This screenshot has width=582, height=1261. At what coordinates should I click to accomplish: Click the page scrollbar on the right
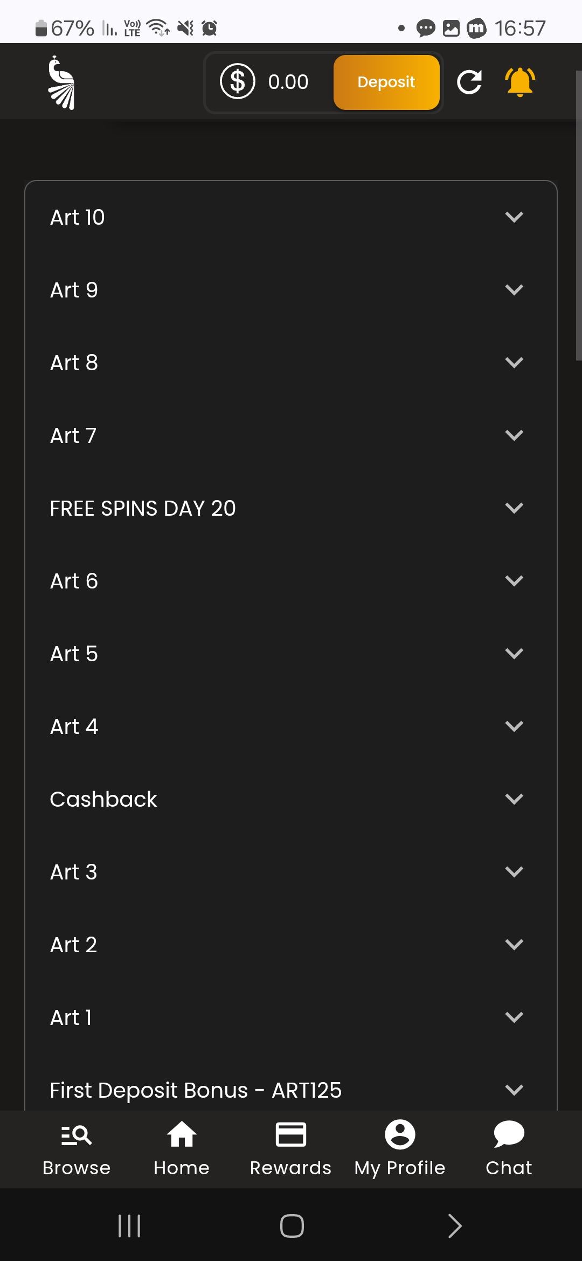click(578, 216)
